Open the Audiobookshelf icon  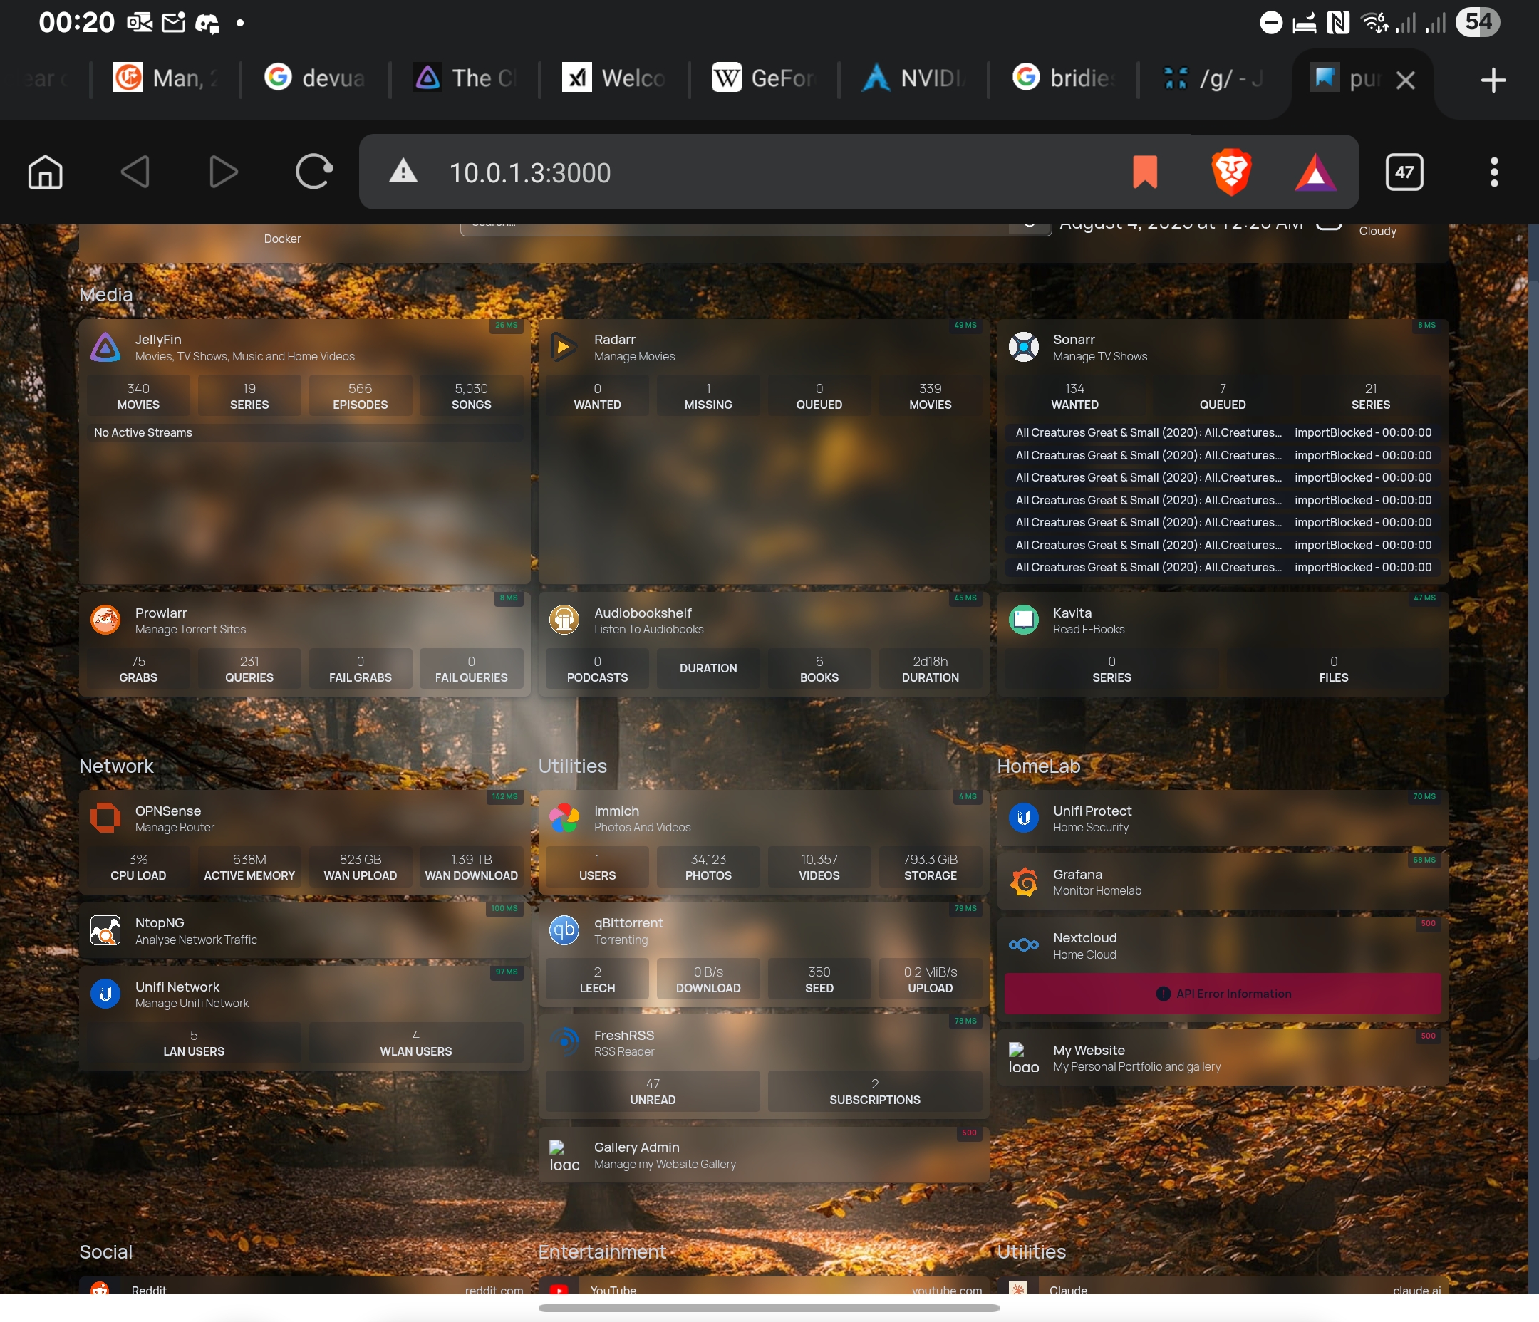tap(564, 620)
